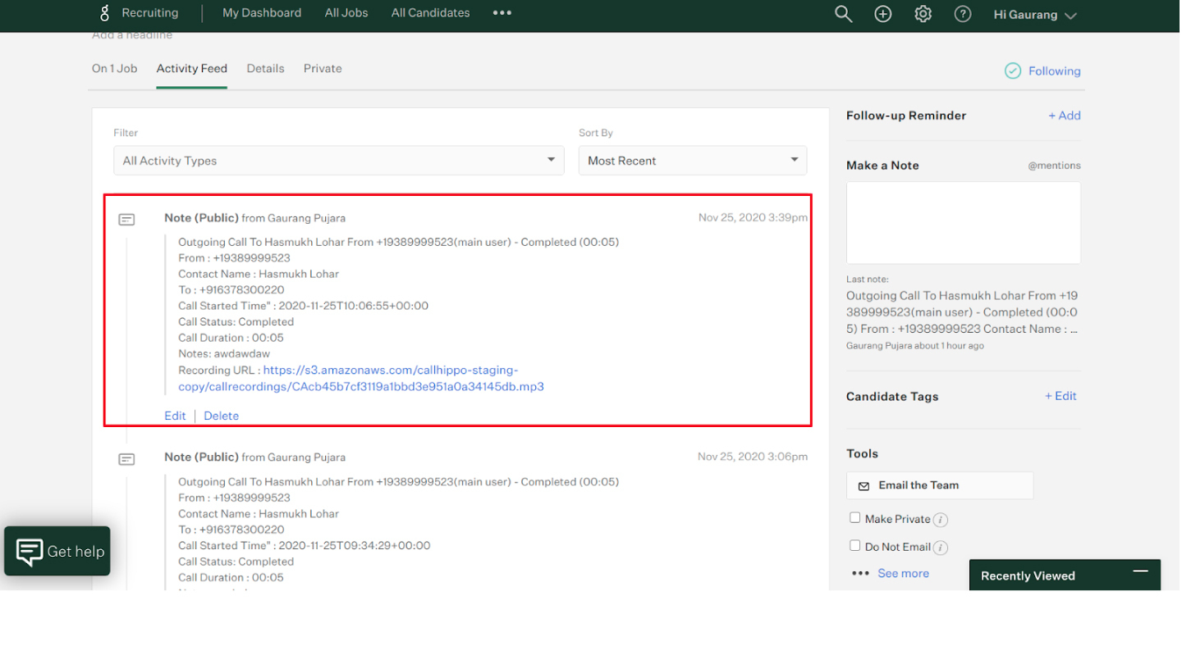1182x664 pixels.
Task: Click inside the Make a Note text area
Action: pyautogui.click(x=963, y=223)
